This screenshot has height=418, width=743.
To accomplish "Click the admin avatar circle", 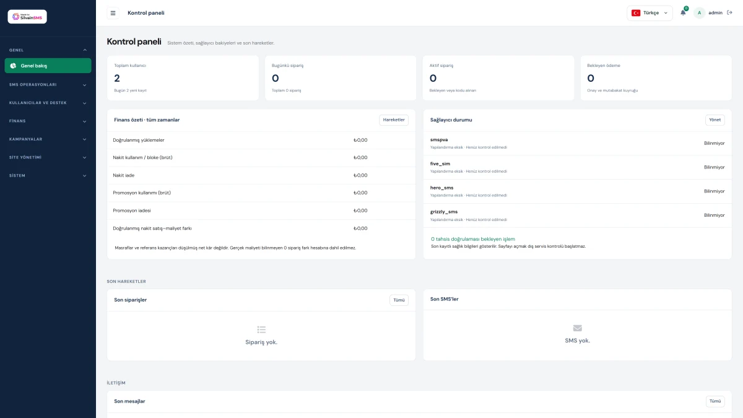I will [x=700, y=13].
